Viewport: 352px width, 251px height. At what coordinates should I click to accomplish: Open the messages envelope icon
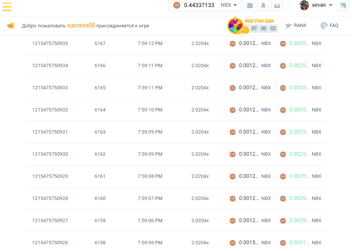[x=277, y=5]
